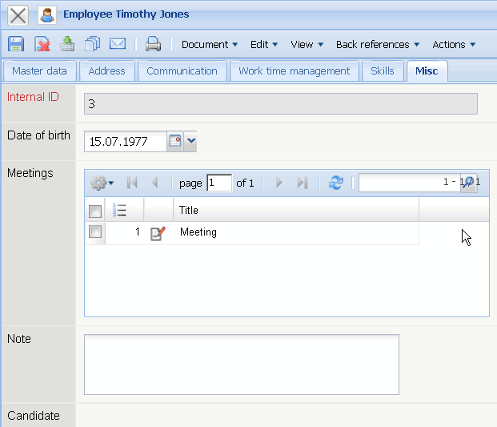Open the Document dropdown menu
The image size is (497, 427).
pyautogui.click(x=210, y=44)
